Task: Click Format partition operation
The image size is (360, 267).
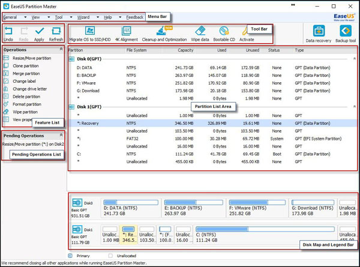Action: pos(27,104)
